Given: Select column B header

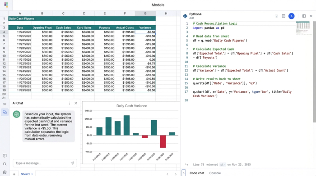Looking at the screenshot, I should point(42,14).
